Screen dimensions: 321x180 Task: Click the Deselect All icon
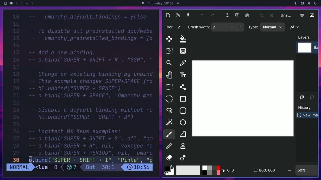click(x=272, y=15)
